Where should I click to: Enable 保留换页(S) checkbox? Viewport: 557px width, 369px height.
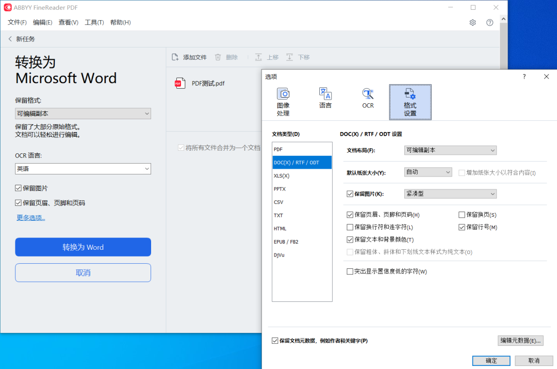(x=462, y=215)
